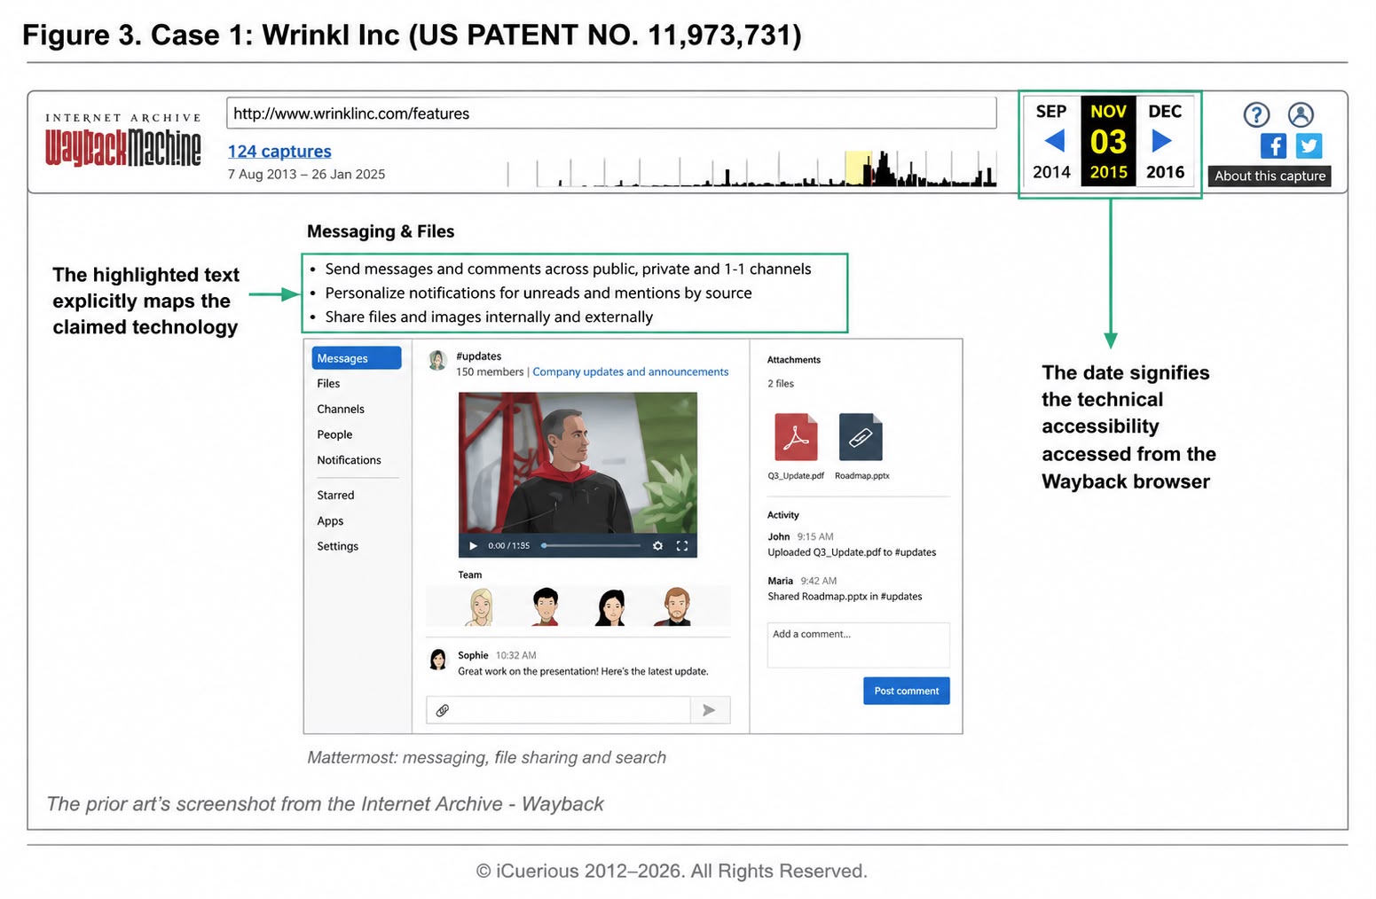The width and height of the screenshot is (1376, 899).
Task: Click Sophie's name in the message
Action: tap(473, 656)
